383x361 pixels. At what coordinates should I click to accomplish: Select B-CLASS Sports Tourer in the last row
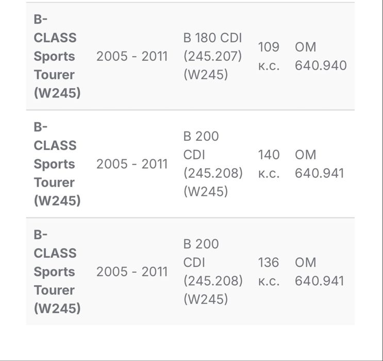[x=57, y=272]
